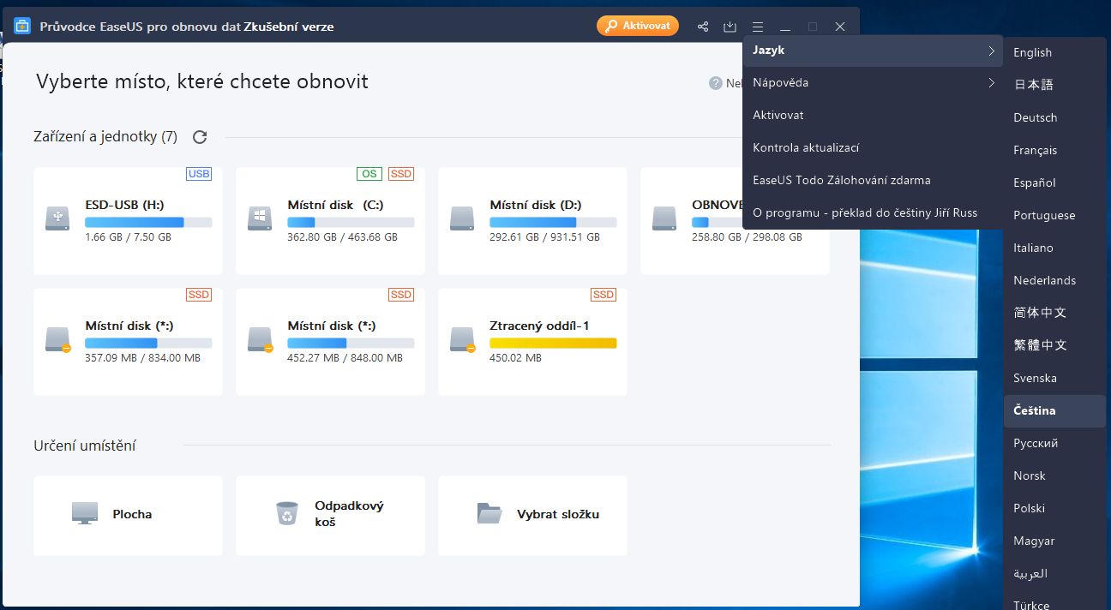Click the recycle bin icon
The image size is (1111, 610).
click(287, 513)
